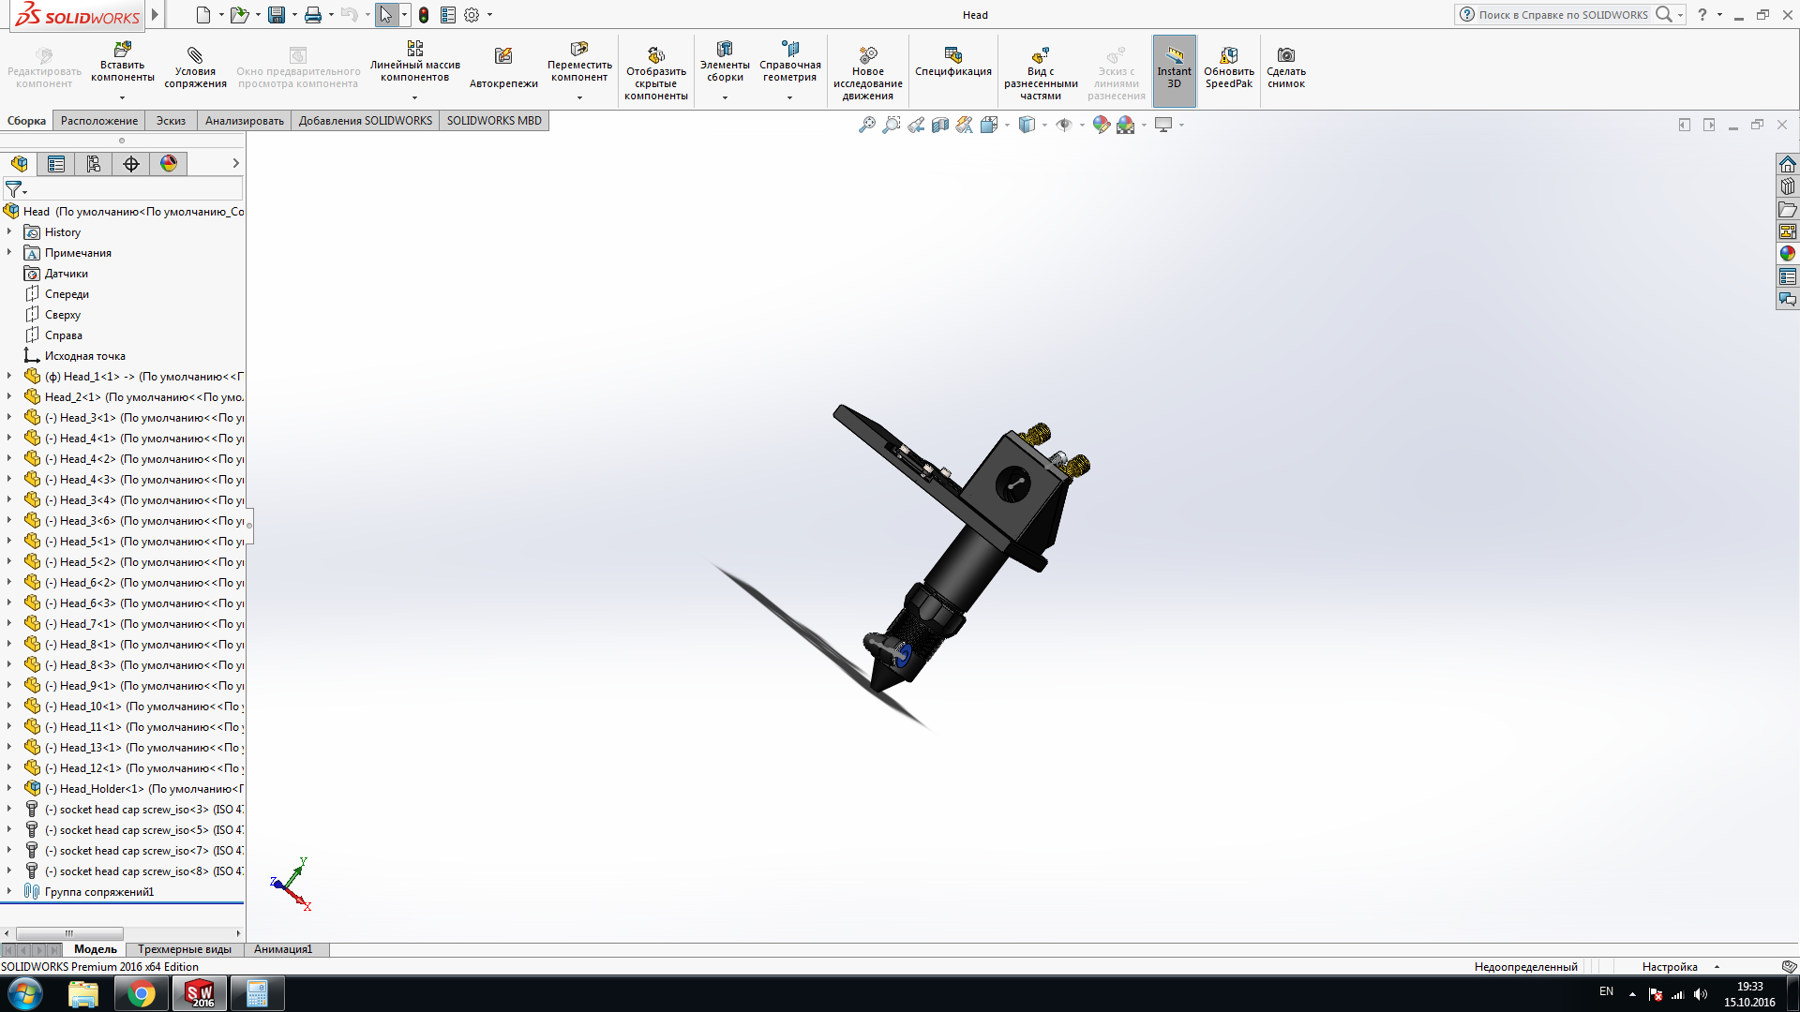The height and width of the screenshot is (1012, 1800).
Task: Toggle the stoplight rebuild icon
Action: click(x=424, y=15)
